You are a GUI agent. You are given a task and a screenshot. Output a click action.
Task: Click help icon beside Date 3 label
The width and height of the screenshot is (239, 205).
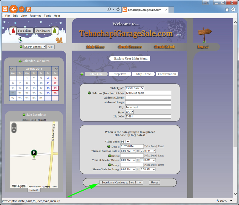(110, 165)
